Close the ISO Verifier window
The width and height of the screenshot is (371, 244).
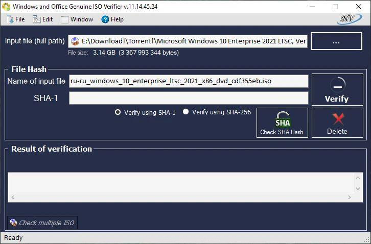pos(359,7)
